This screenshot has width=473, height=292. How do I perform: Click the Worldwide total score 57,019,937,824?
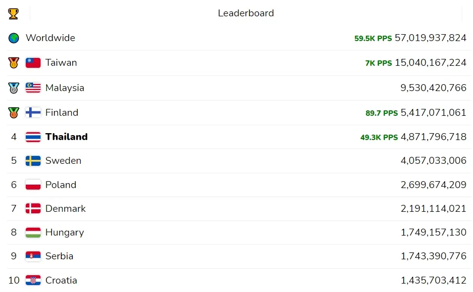(x=430, y=38)
